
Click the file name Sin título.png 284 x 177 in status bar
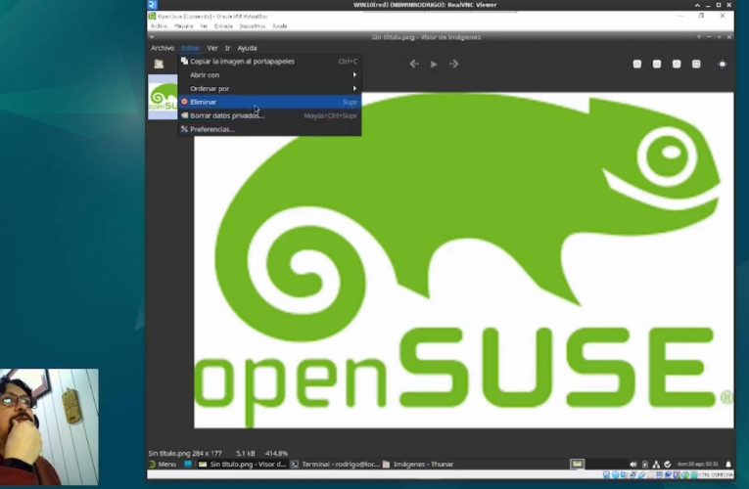click(185, 453)
